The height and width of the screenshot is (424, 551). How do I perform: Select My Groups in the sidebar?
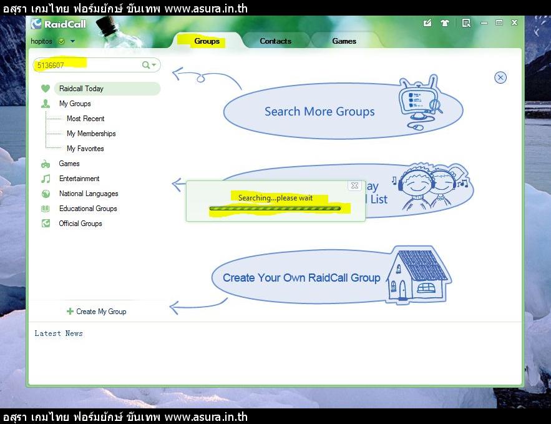(x=75, y=104)
